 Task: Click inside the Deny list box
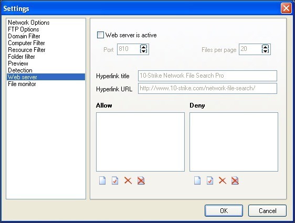coord(234,142)
